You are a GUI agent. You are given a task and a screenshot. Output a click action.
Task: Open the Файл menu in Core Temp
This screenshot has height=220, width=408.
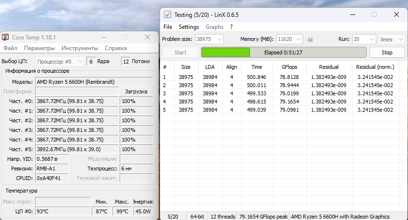tap(11, 48)
